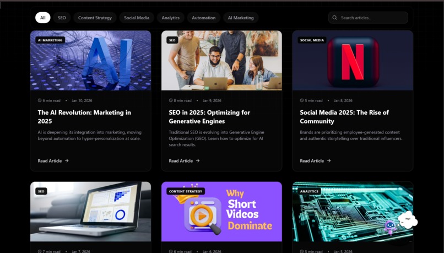Open the AI Revolution article thumbnail
444x253 pixels.
tap(90, 60)
